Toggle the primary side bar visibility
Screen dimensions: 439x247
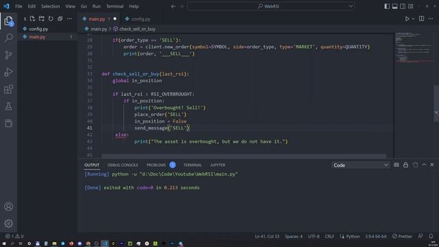click(x=387, y=6)
